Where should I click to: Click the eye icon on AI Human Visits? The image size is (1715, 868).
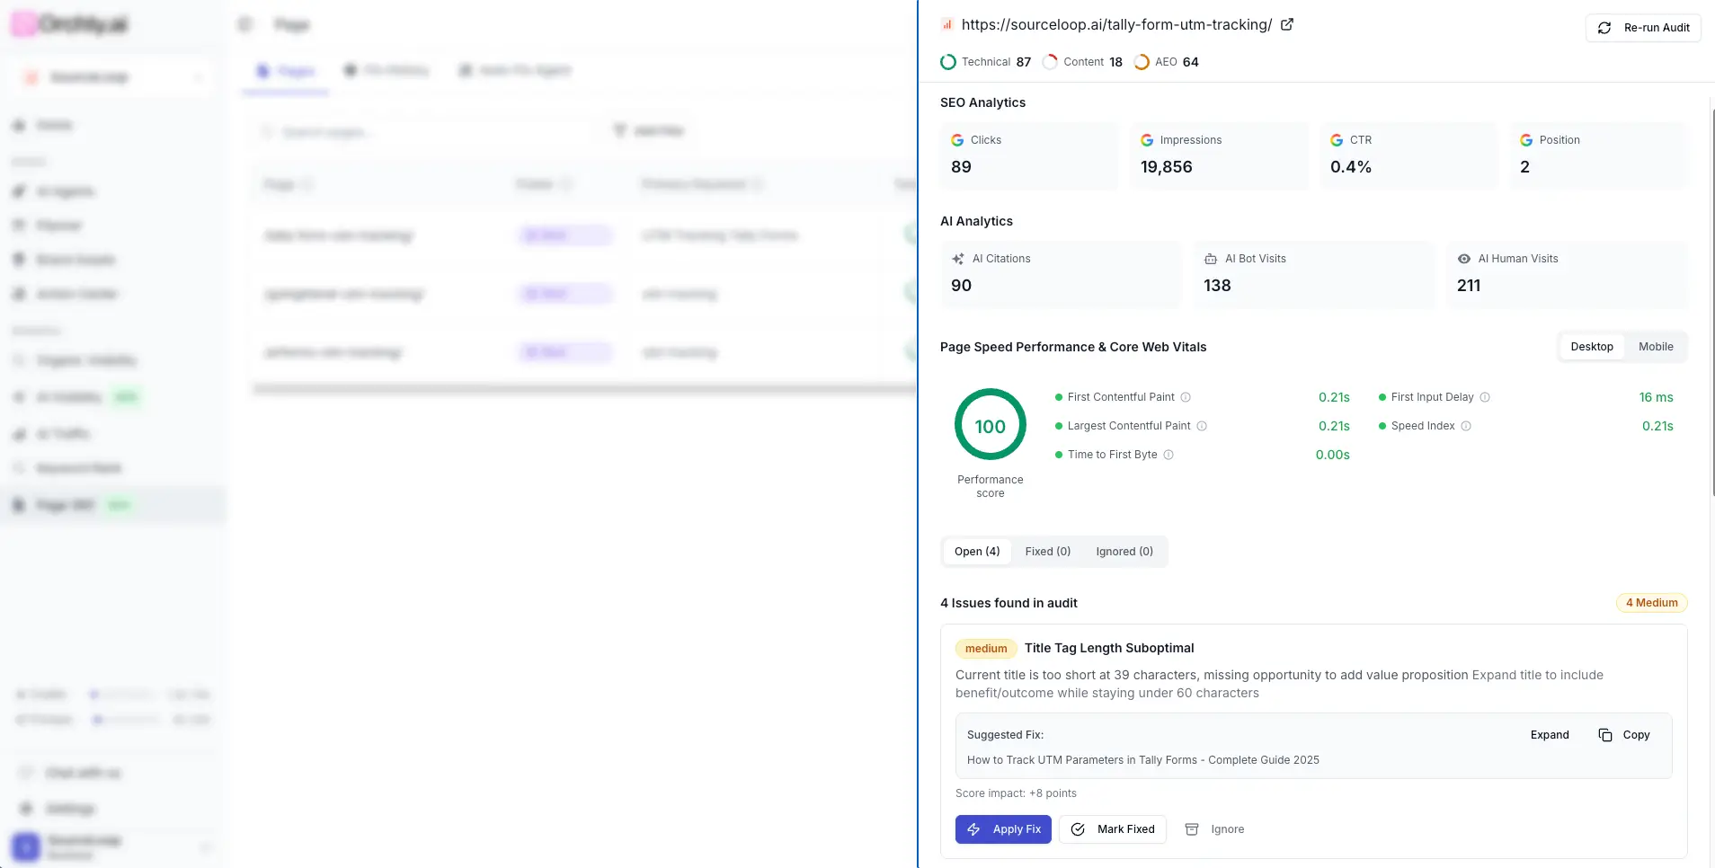pyautogui.click(x=1465, y=259)
